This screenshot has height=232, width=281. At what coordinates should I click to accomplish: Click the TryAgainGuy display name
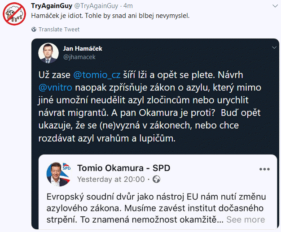(x=50, y=5)
